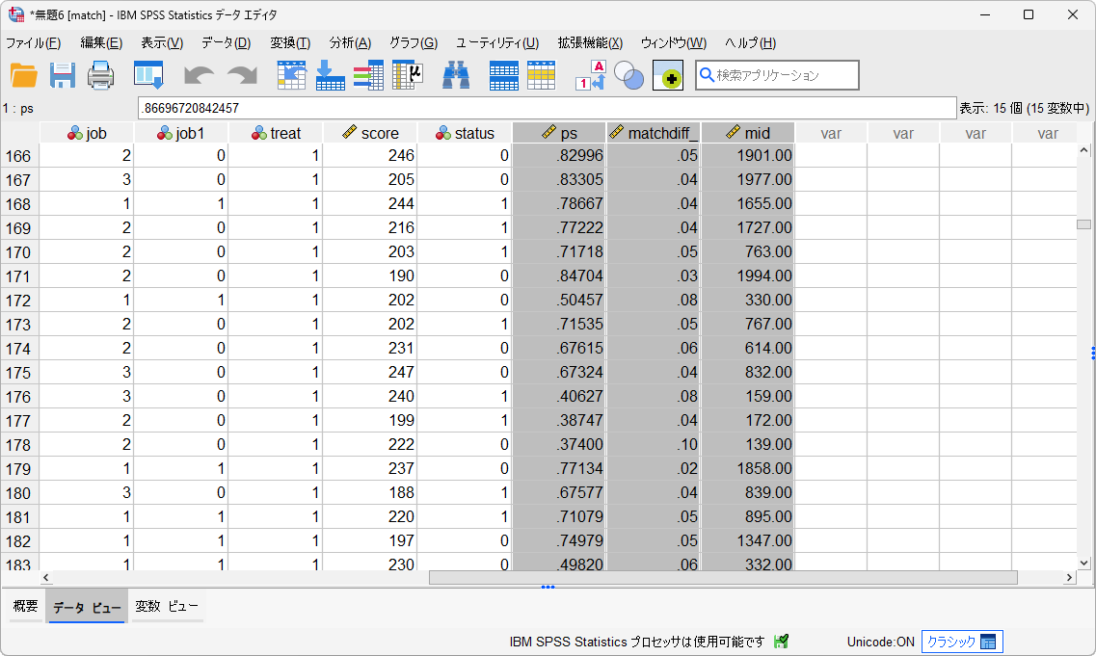1096x656 pixels.
Task: Click the recall recent dialogs icon
Action: point(148,75)
